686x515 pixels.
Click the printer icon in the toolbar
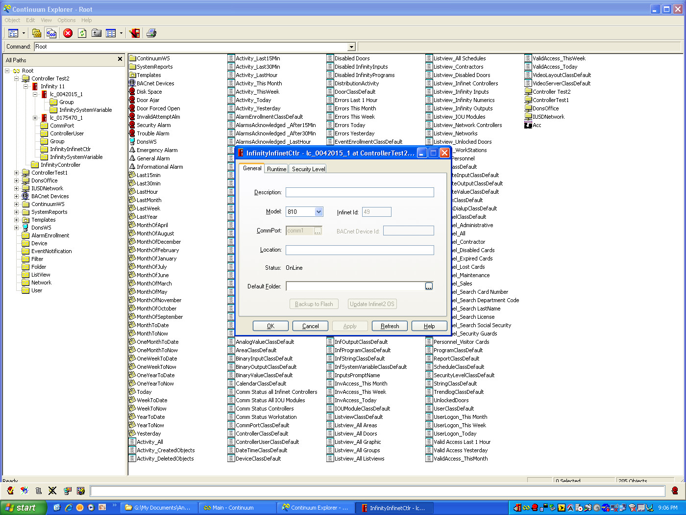tap(151, 33)
